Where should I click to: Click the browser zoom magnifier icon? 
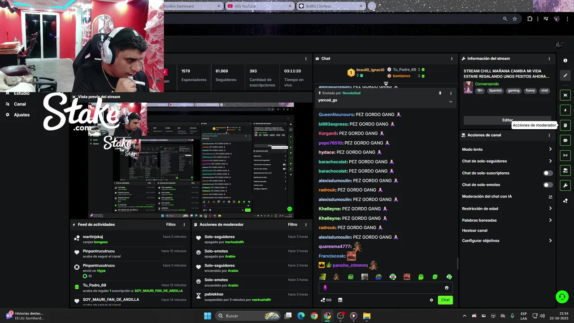coord(505,19)
